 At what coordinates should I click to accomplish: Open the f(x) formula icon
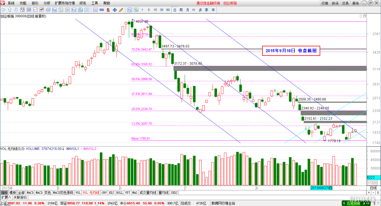click(80, 10)
